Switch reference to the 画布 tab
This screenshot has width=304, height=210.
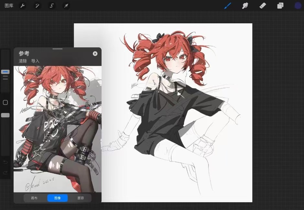click(x=34, y=198)
